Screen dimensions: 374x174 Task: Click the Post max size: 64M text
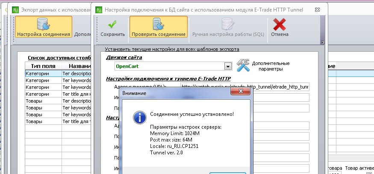[171, 140]
